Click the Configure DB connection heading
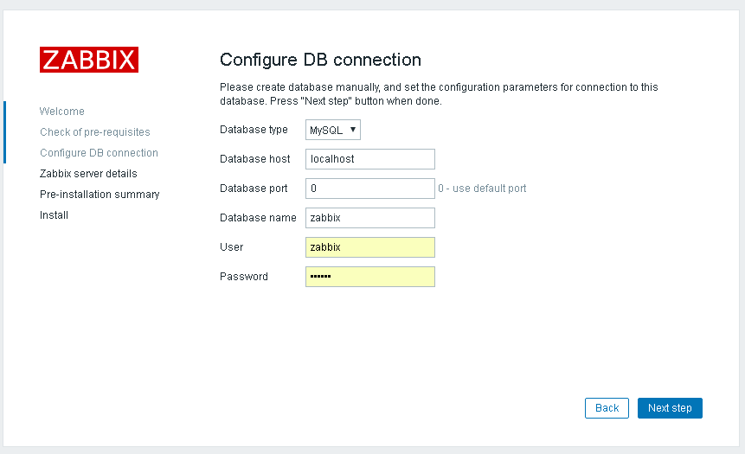 click(320, 60)
